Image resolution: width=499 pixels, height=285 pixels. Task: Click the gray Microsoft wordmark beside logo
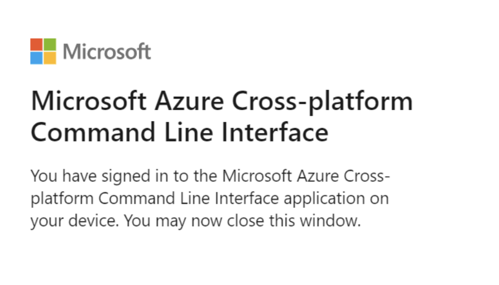pos(107,52)
